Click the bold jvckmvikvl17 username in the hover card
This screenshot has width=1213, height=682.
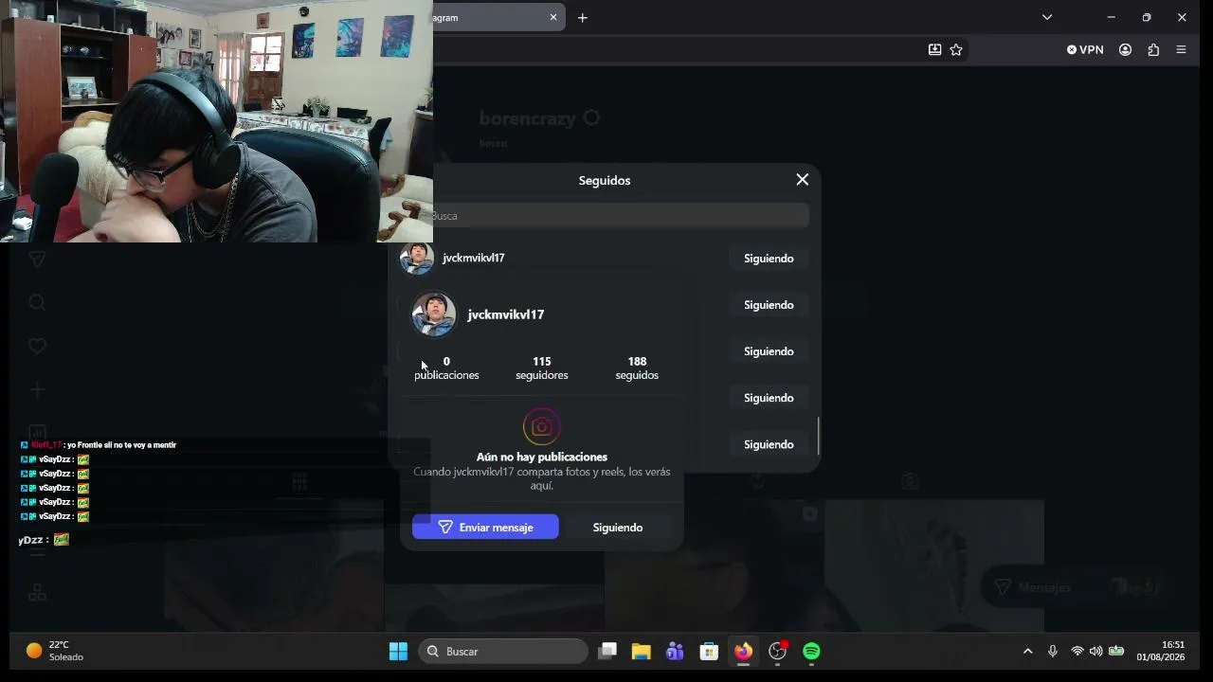pyautogui.click(x=505, y=314)
